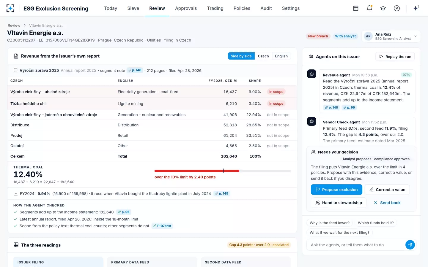Click Hand to stewardship button

tap(339, 203)
